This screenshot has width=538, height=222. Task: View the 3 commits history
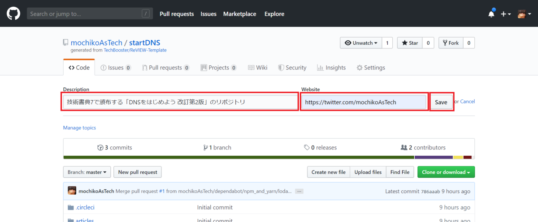pyautogui.click(x=115, y=147)
